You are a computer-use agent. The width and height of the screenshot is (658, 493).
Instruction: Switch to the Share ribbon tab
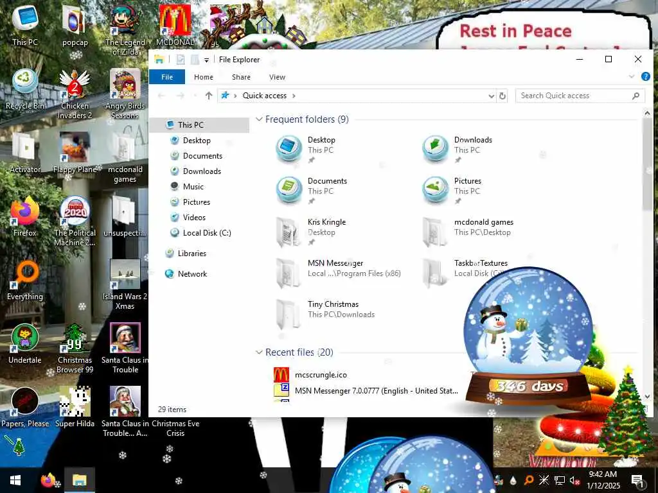point(242,77)
